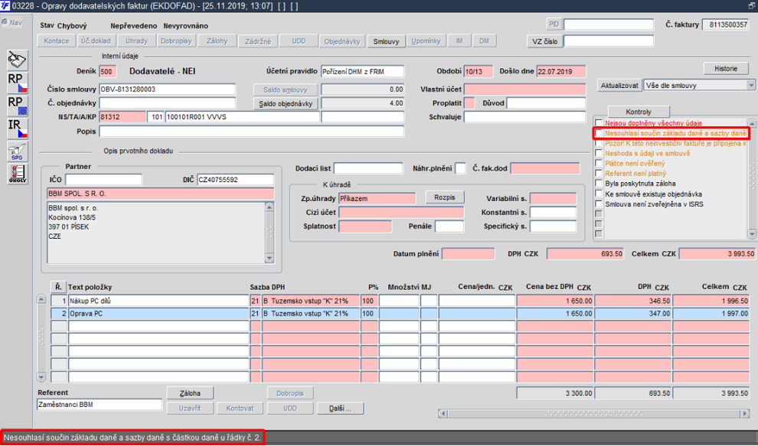Click the first RP Czech flag icon
This screenshot has height=446, width=758.
click(x=17, y=82)
